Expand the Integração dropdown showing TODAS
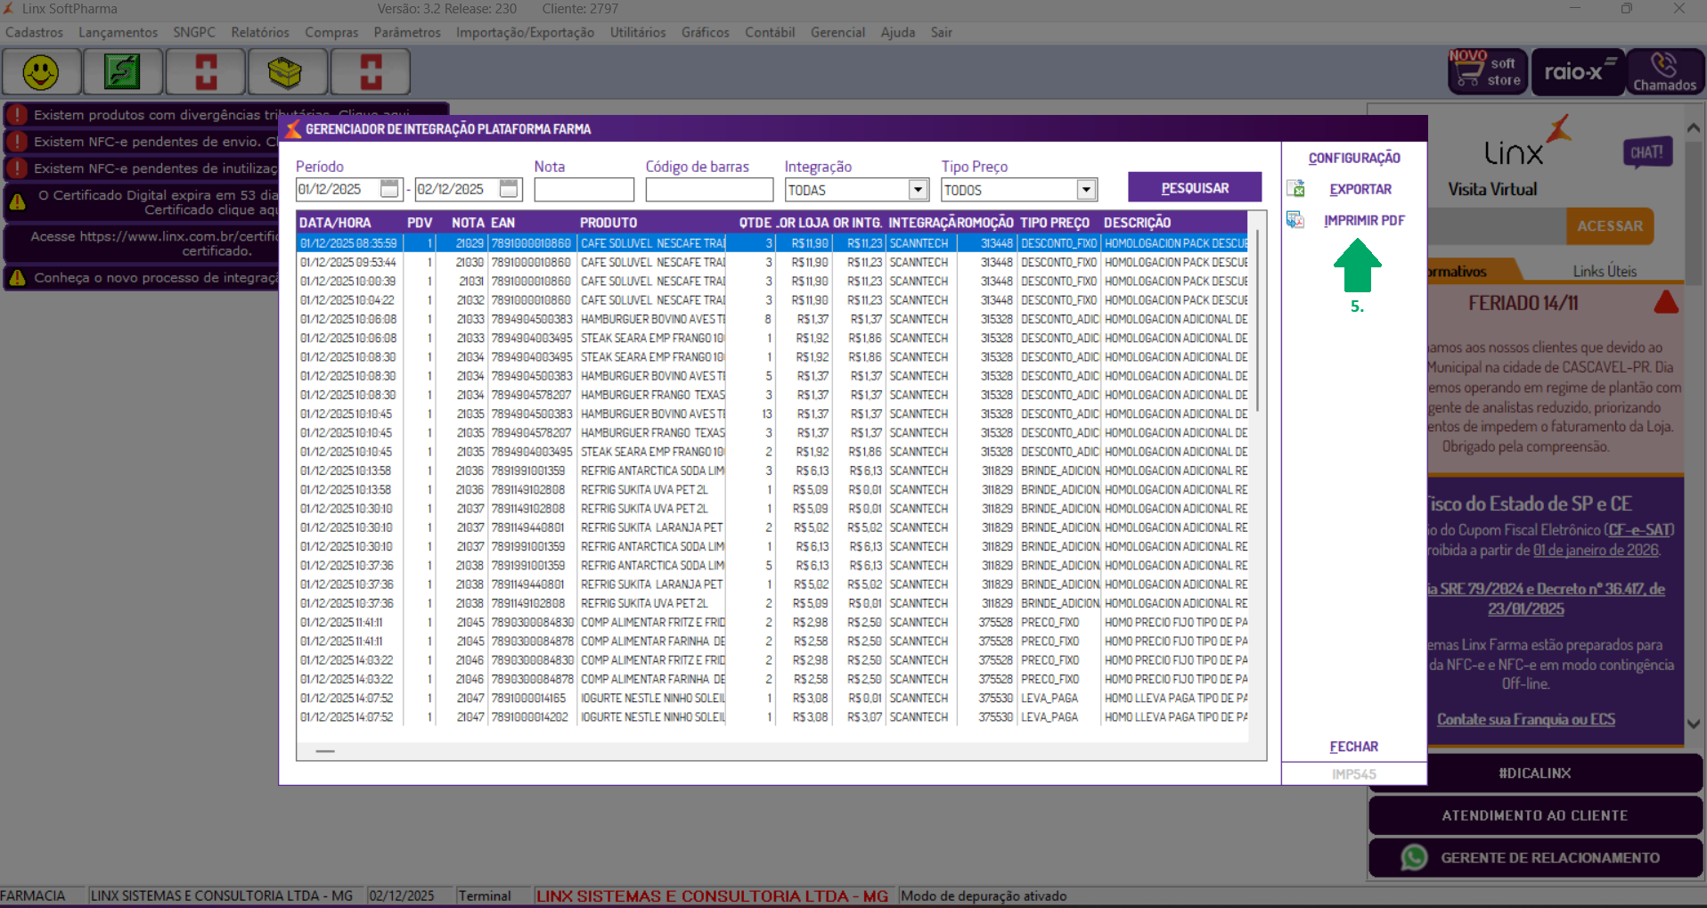 coord(919,190)
